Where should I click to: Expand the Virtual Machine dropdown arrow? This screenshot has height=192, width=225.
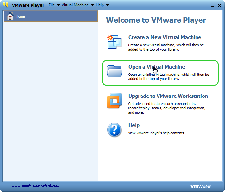coord(92,5)
